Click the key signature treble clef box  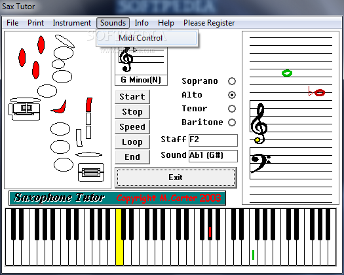click(x=141, y=60)
